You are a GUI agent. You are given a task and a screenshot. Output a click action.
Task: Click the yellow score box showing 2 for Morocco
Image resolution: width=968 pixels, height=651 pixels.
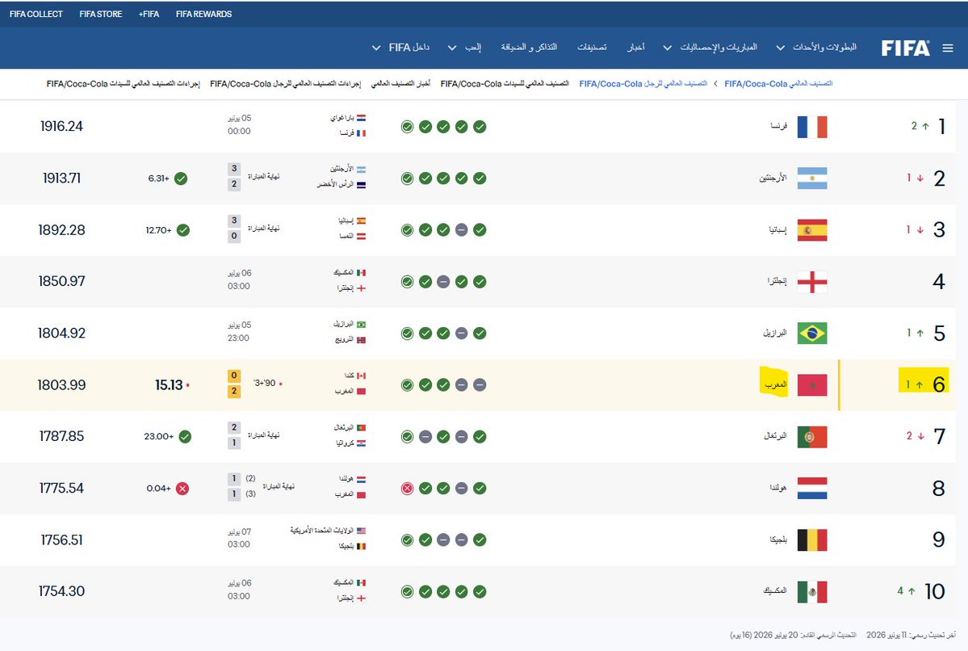(234, 392)
